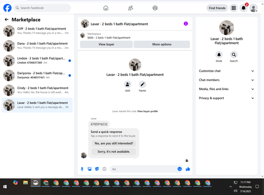
Task: Open the Lindsie conversation
Action: pyautogui.click(x=37, y=61)
